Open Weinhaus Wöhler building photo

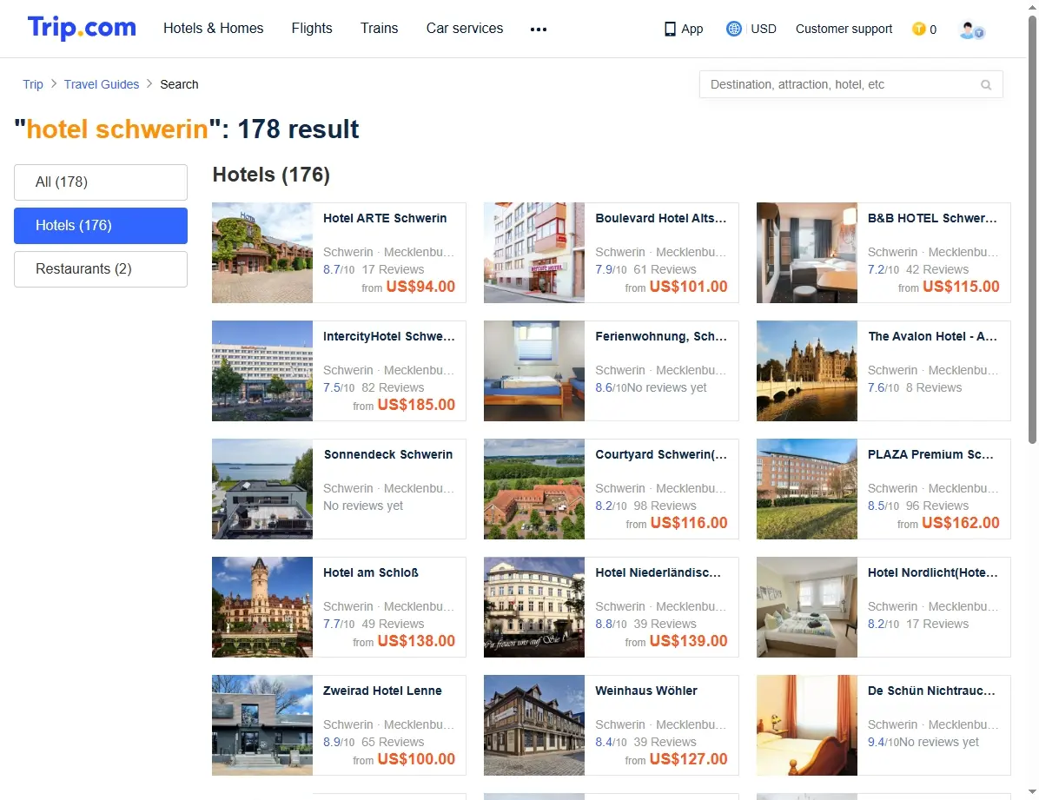[534, 724]
